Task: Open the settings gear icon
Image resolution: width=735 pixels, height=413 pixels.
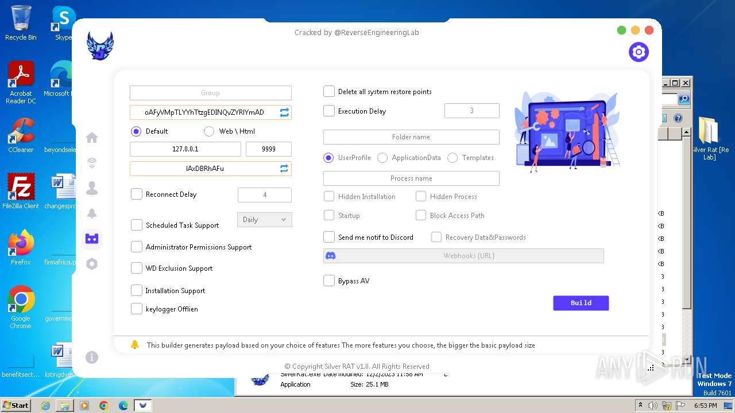Action: pos(639,52)
